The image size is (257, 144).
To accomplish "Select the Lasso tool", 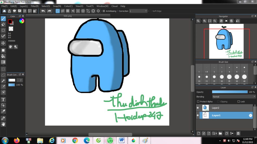I will 3,75.
